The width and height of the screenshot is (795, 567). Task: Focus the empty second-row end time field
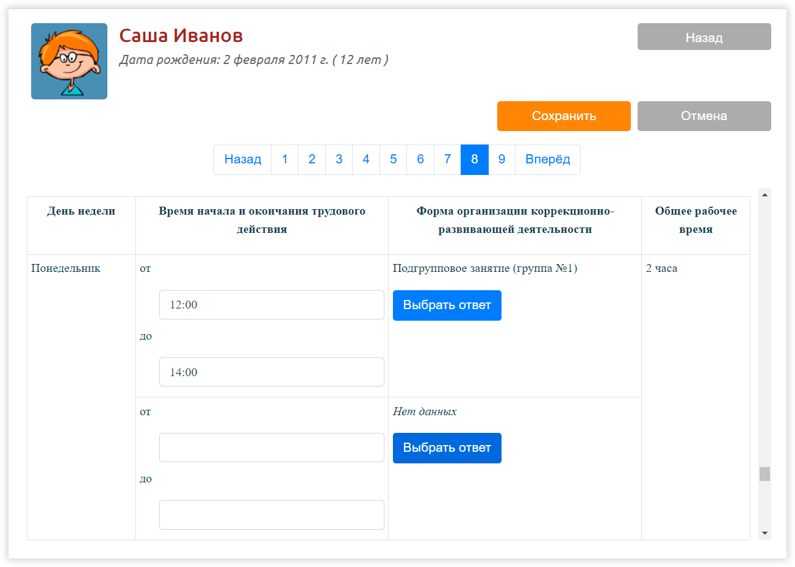click(272, 515)
